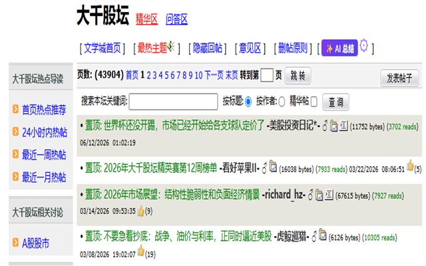This screenshot has height=266, width=426.
Task: Click thumbs-up icon with (9) likes
Action: tap(140, 211)
